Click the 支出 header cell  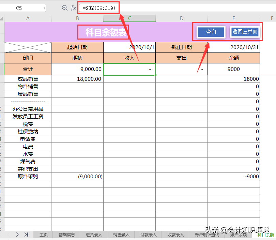[x=182, y=58]
